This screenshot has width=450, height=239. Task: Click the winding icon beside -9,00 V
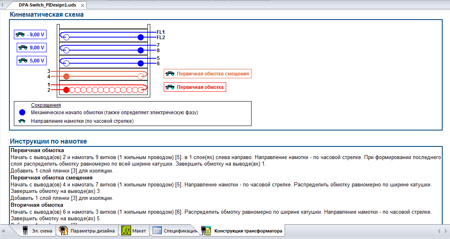(20, 35)
